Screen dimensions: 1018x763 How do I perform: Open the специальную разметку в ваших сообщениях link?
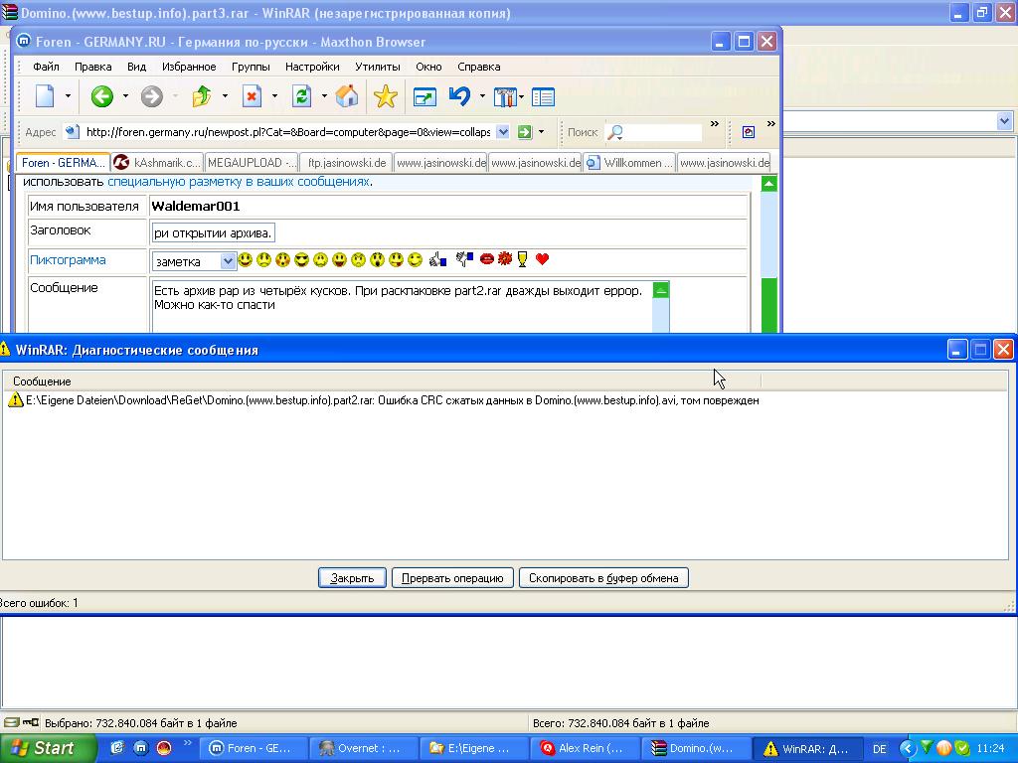click(239, 182)
